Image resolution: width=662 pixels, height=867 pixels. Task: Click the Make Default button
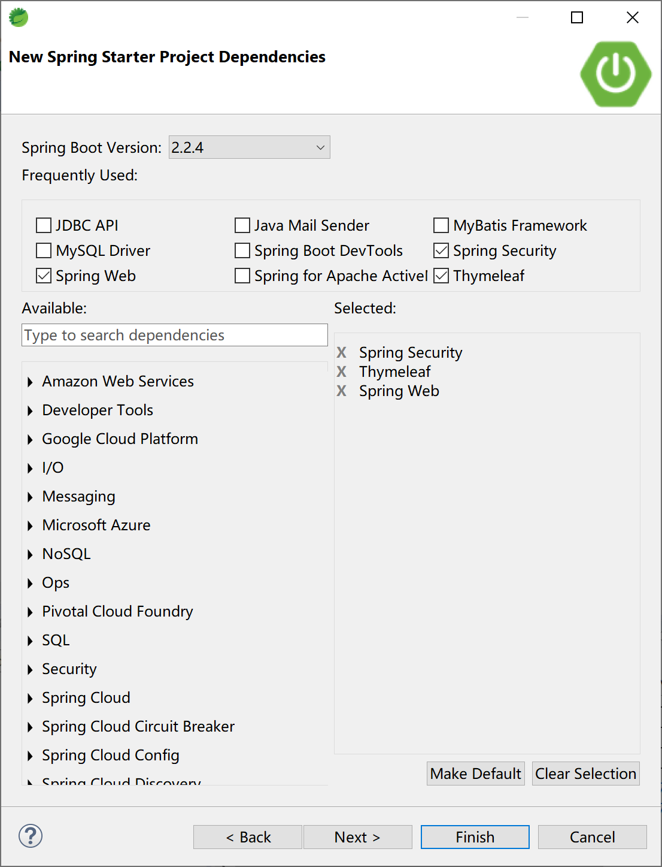coord(475,774)
